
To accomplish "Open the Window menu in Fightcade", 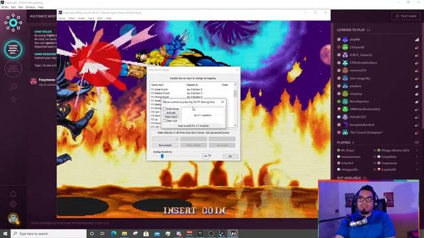I will tap(30, 7).
